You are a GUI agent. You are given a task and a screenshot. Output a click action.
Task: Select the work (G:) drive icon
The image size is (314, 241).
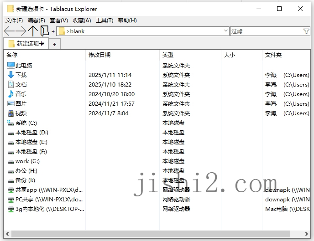click(x=11, y=162)
